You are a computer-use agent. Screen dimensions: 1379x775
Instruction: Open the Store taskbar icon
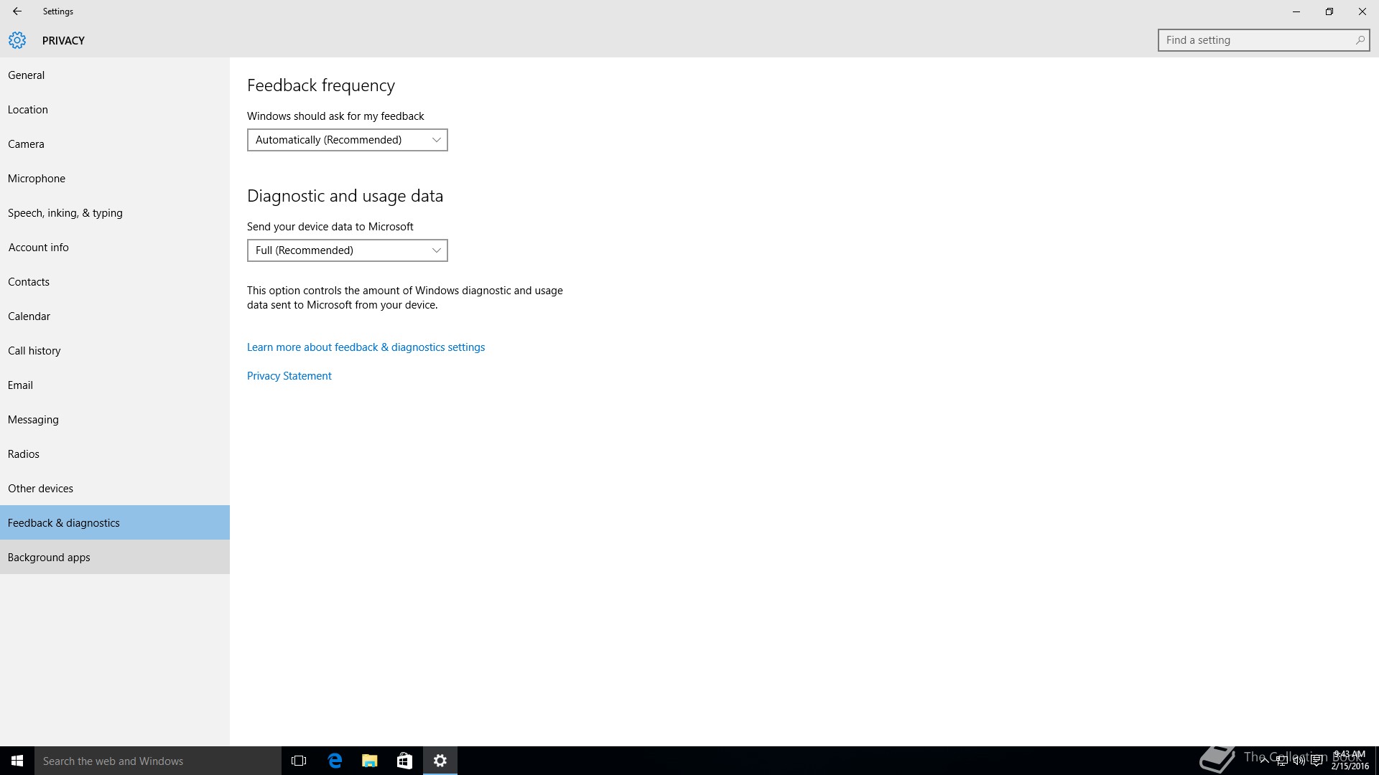click(x=404, y=761)
